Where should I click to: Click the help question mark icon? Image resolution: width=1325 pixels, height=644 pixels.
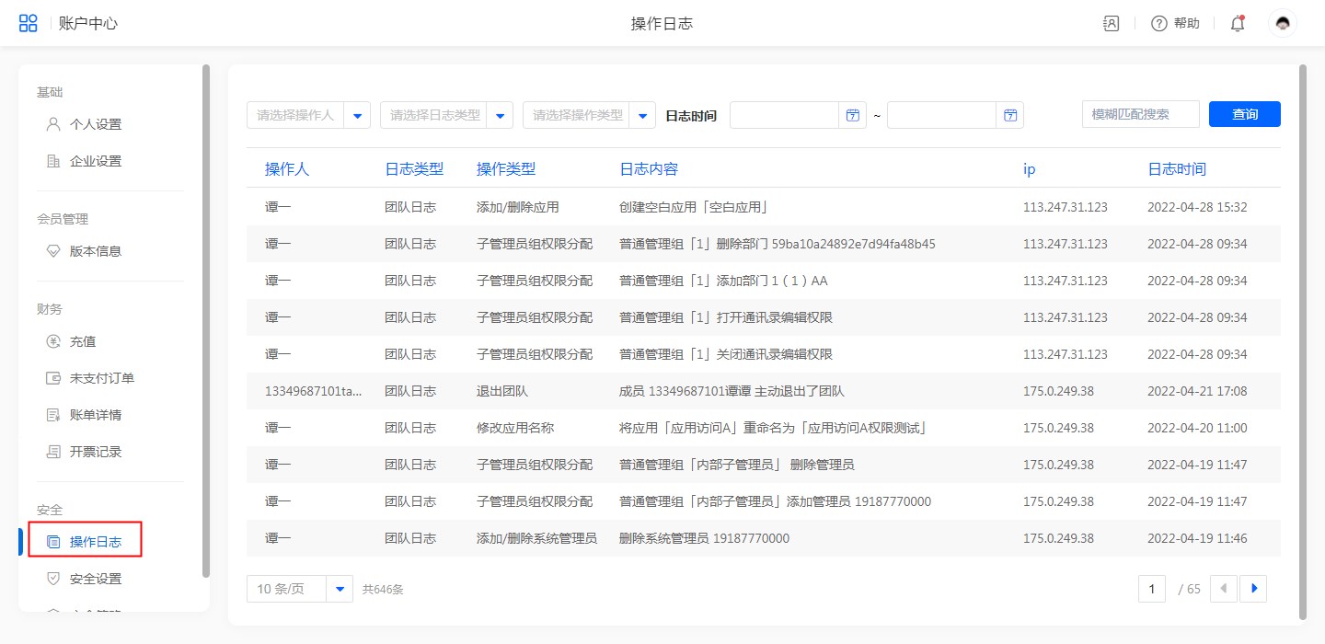(x=1159, y=24)
